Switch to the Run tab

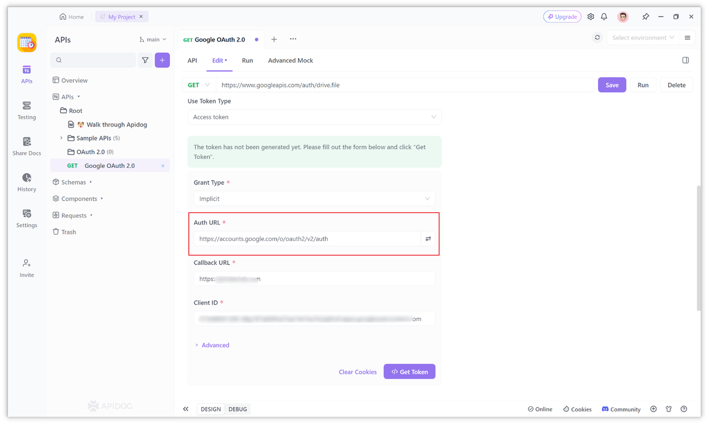click(x=247, y=60)
